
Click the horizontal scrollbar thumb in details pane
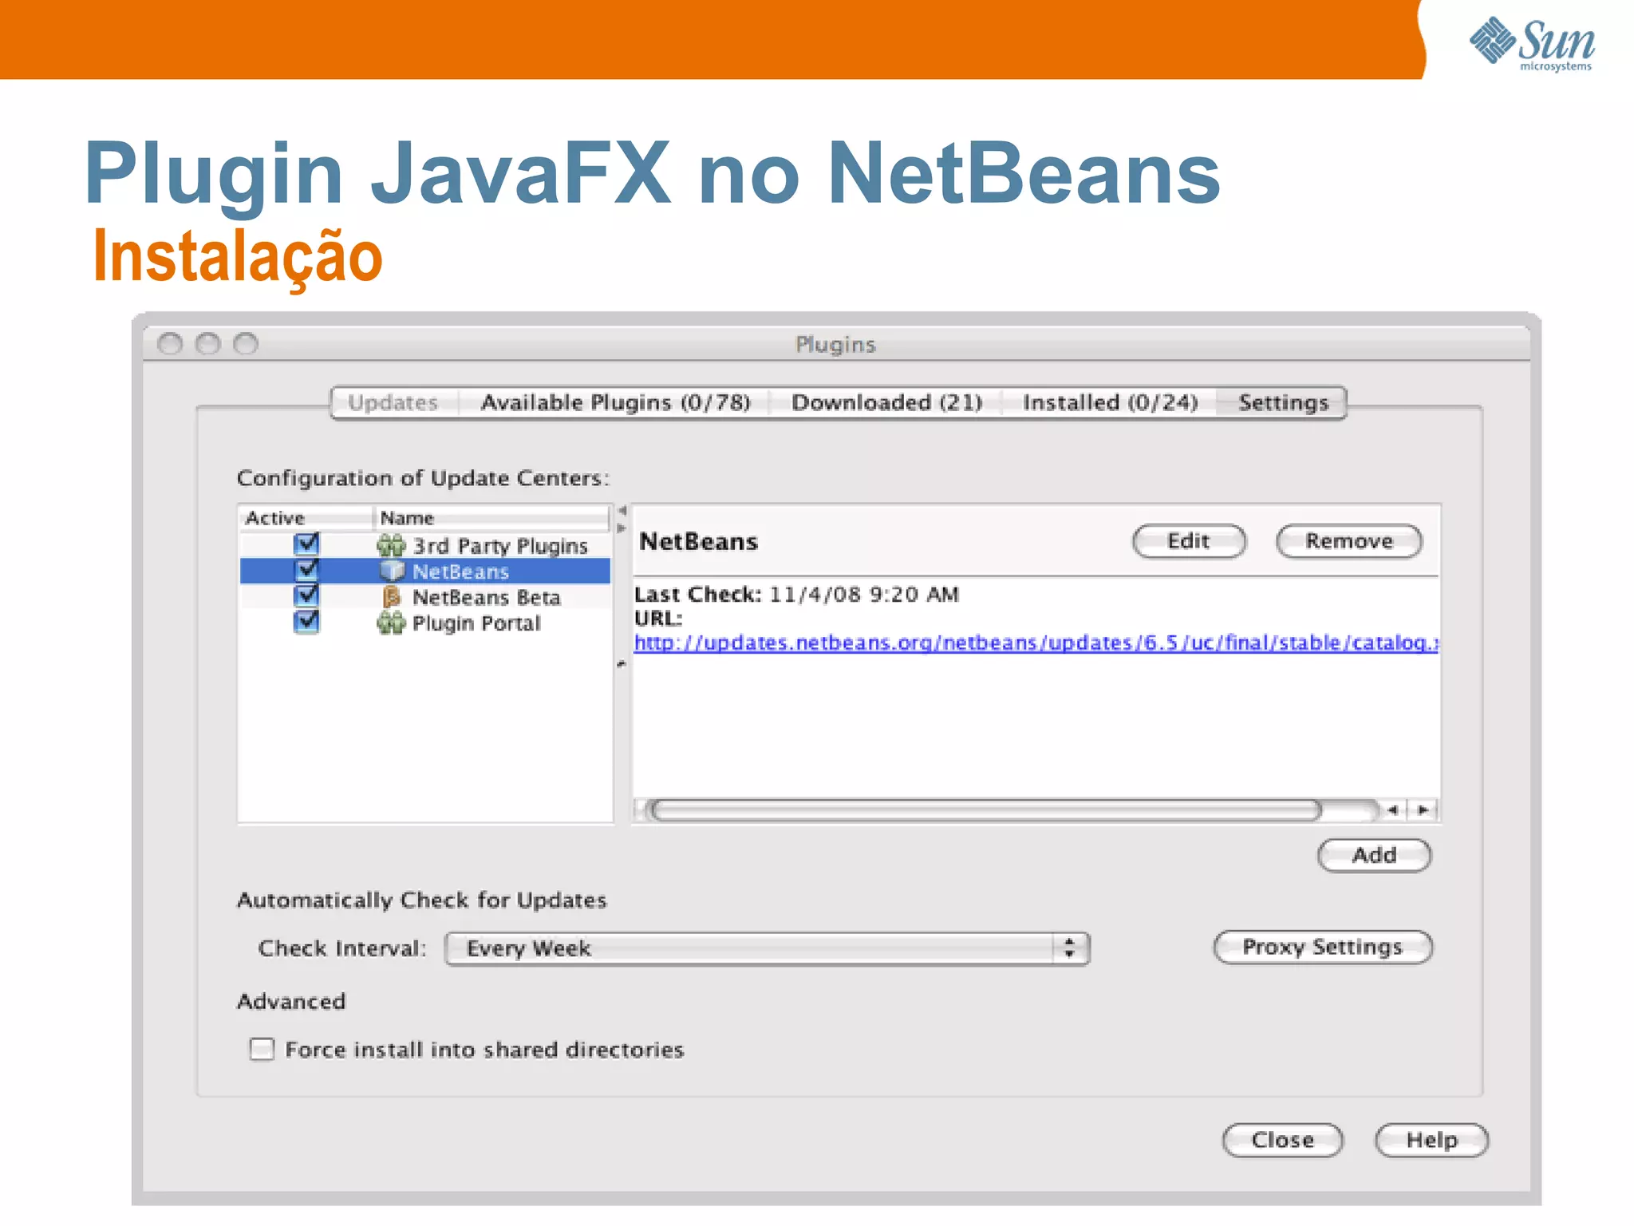[985, 810]
